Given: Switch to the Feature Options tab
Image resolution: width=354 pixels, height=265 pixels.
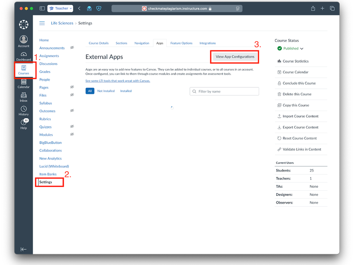Looking at the screenshot, I should 181,43.
